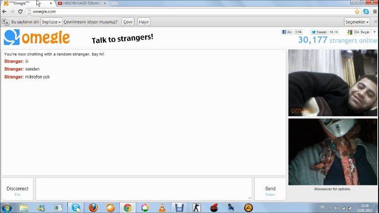Screen dimensions: 379x213
Task: Close the translate bar
Action: (375, 22)
